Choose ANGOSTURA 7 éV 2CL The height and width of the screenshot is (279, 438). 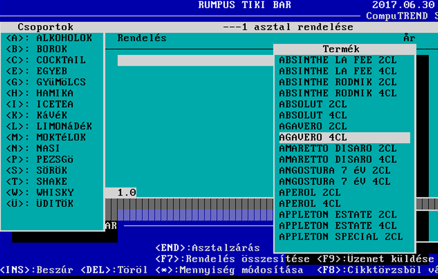click(x=335, y=170)
